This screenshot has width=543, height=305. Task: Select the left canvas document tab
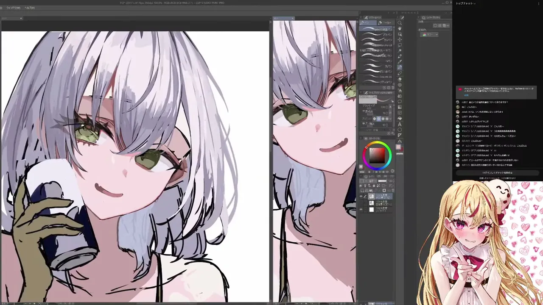(12, 18)
